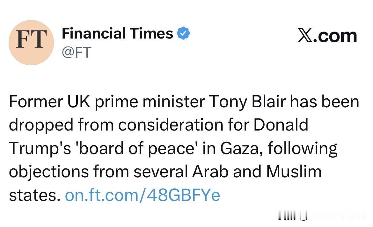Image resolution: width=373 pixels, height=227 pixels.
Task: Click the words "Donald" in the tweet
Action: (281, 125)
